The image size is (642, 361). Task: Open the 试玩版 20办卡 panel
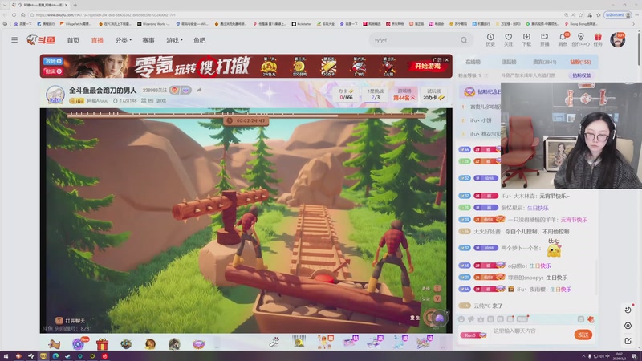433,94
